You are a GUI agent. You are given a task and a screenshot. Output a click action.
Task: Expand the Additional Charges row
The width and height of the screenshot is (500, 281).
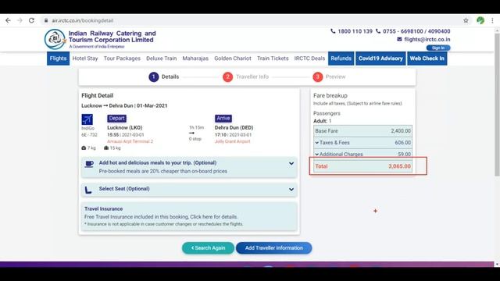coord(362,154)
